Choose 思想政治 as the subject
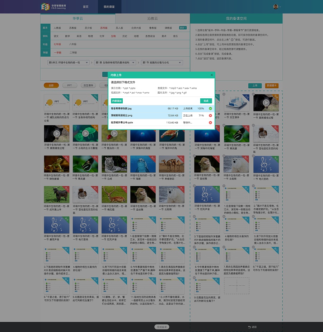This screenshot has height=332, width=323. [150, 36]
